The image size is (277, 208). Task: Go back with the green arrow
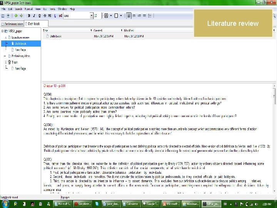click(x=16, y=16)
